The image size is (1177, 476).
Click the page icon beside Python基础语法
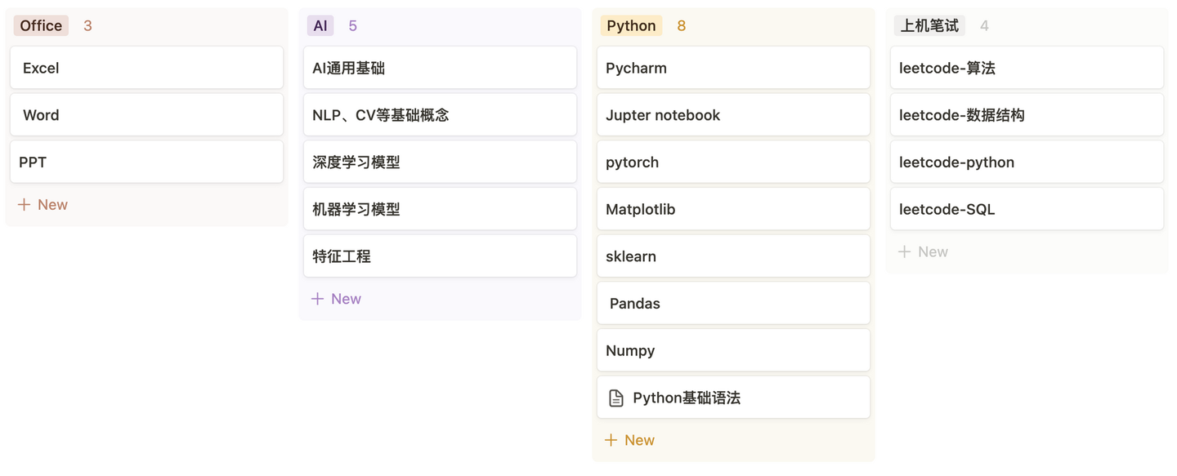[616, 398]
